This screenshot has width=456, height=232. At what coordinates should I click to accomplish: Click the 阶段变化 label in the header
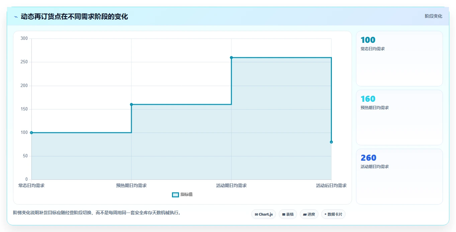[x=434, y=16]
